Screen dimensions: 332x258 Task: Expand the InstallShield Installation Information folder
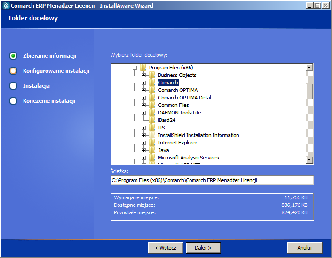(143, 136)
